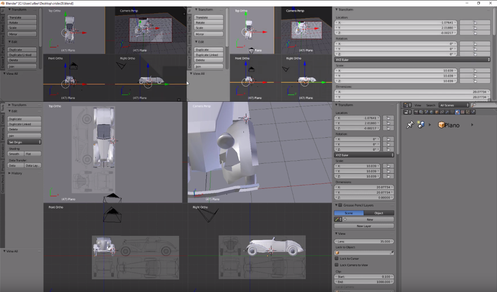Enable the Lock to Cursor checkbox

tap(336, 258)
